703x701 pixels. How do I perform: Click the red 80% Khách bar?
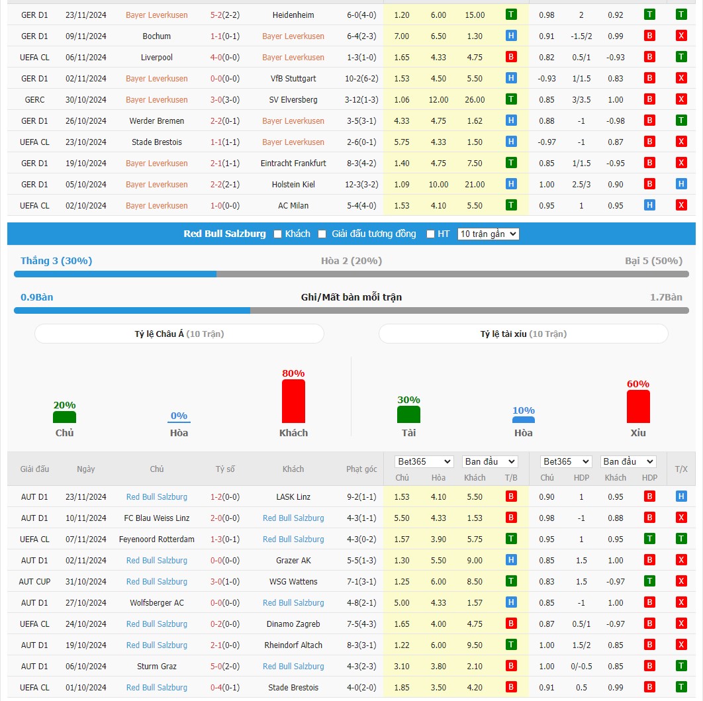[x=293, y=401]
